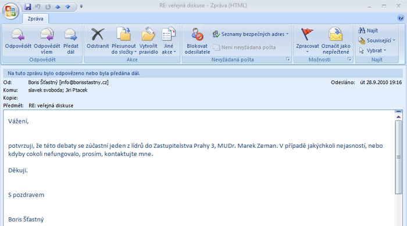Open Outlook help with the question mark icon
The image size is (407, 226).
401,18
